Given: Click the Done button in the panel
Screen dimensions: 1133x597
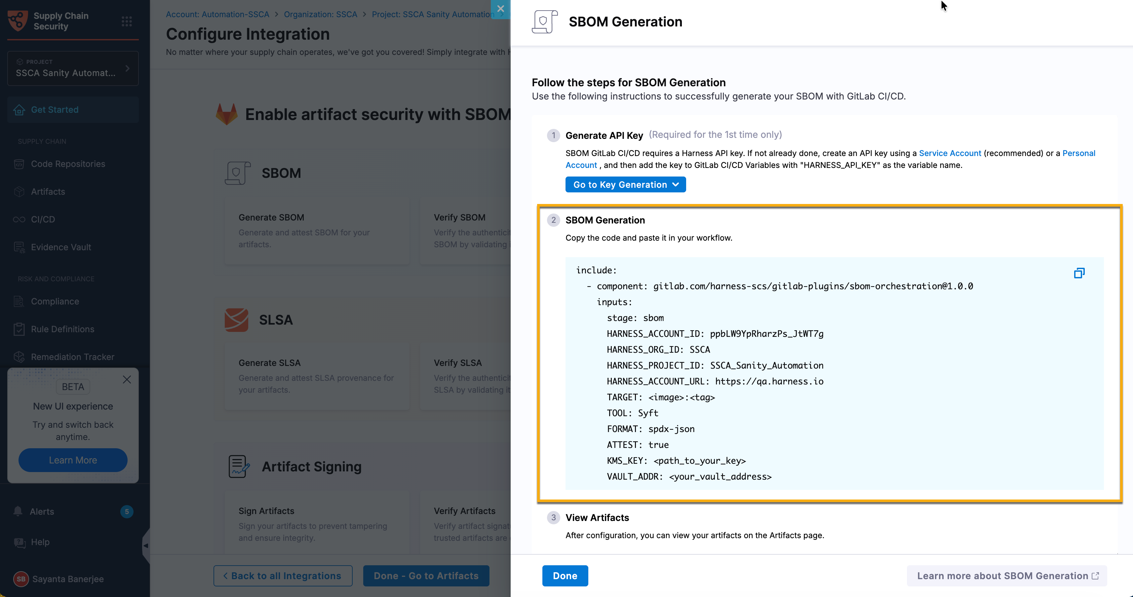Looking at the screenshot, I should [565, 576].
